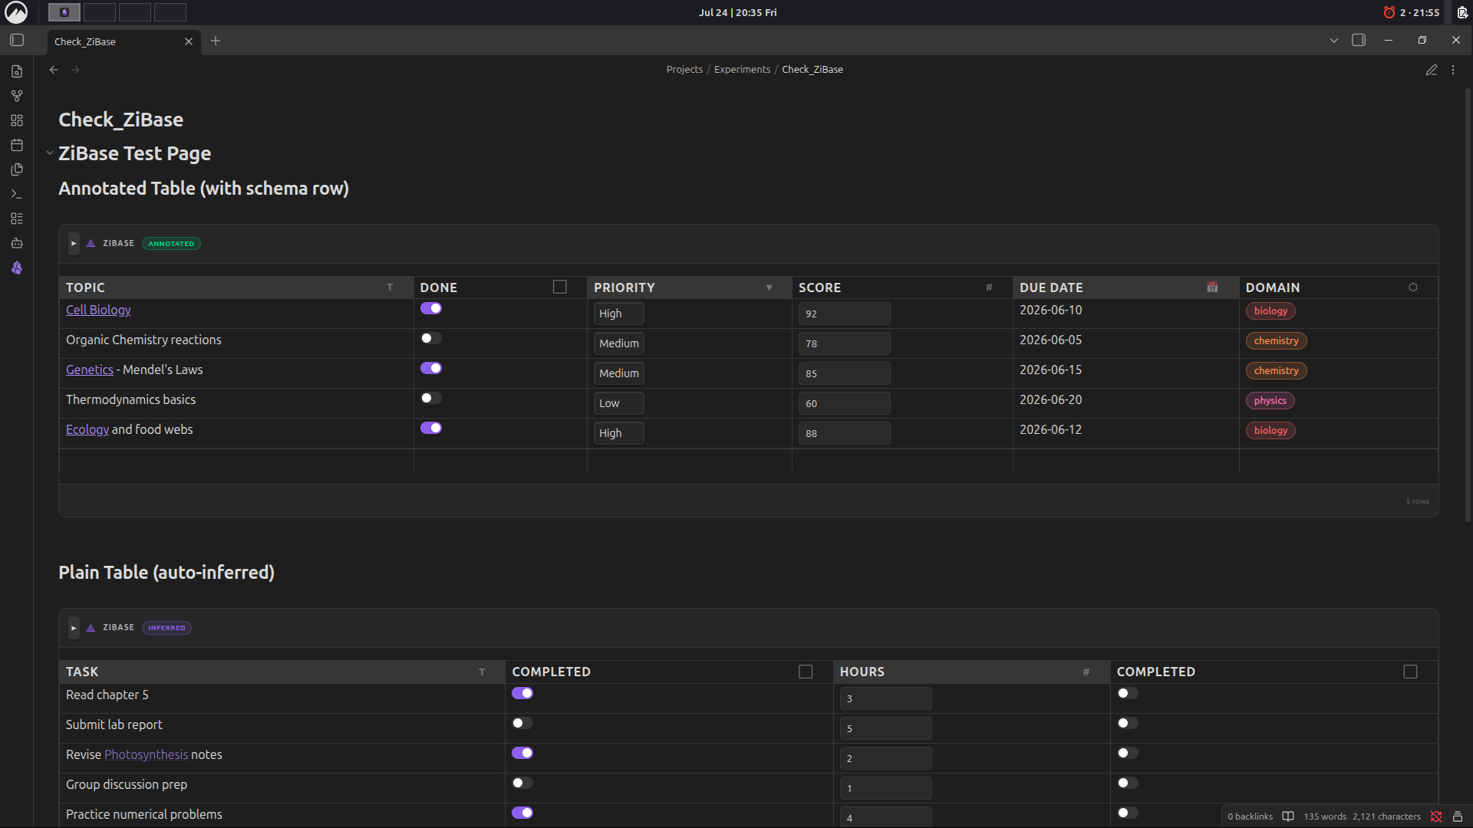The height and width of the screenshot is (828, 1473).
Task: Open the Genetics link
Action: [90, 370]
